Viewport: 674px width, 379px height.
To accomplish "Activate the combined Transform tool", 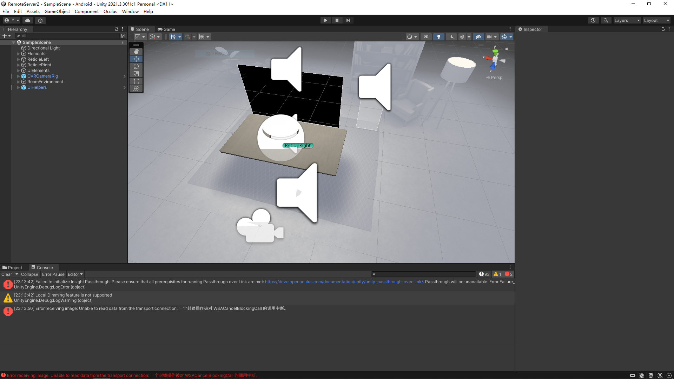I will pyautogui.click(x=136, y=88).
